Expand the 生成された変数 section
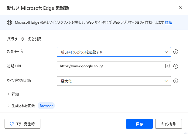The image size is (188, 135). (21, 106)
